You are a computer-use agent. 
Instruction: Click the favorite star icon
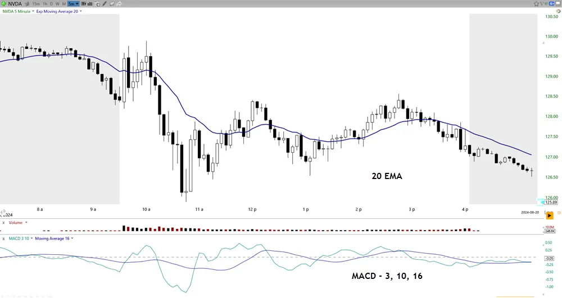coord(536,3)
